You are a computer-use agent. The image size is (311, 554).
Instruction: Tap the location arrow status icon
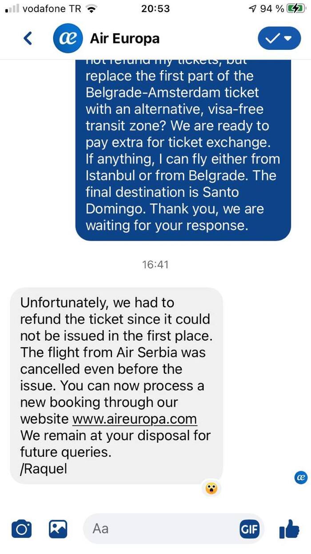(253, 9)
